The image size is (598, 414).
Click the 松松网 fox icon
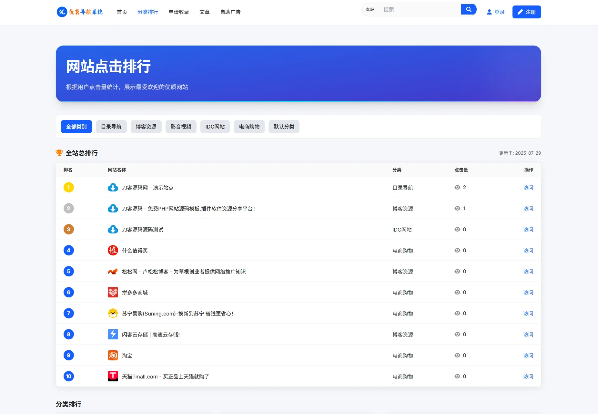[113, 271]
